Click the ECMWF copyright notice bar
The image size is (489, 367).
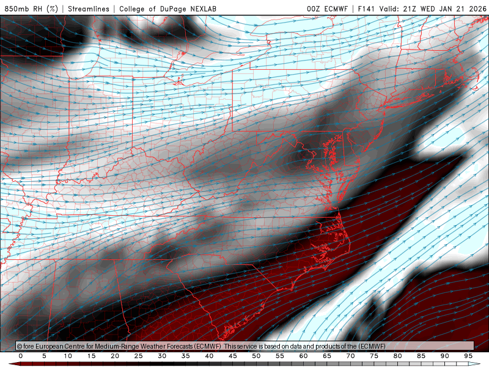coord(245,346)
